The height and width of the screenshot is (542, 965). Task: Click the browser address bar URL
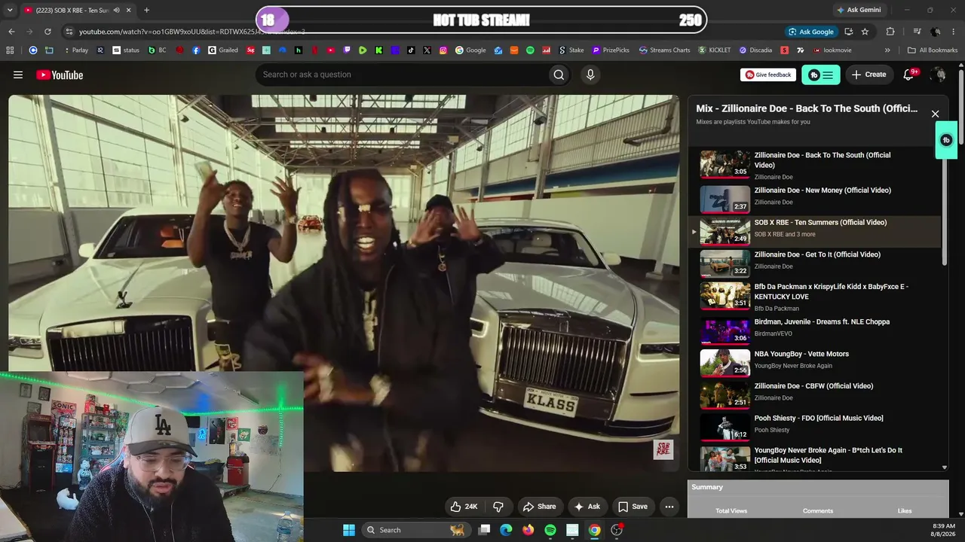click(192, 32)
